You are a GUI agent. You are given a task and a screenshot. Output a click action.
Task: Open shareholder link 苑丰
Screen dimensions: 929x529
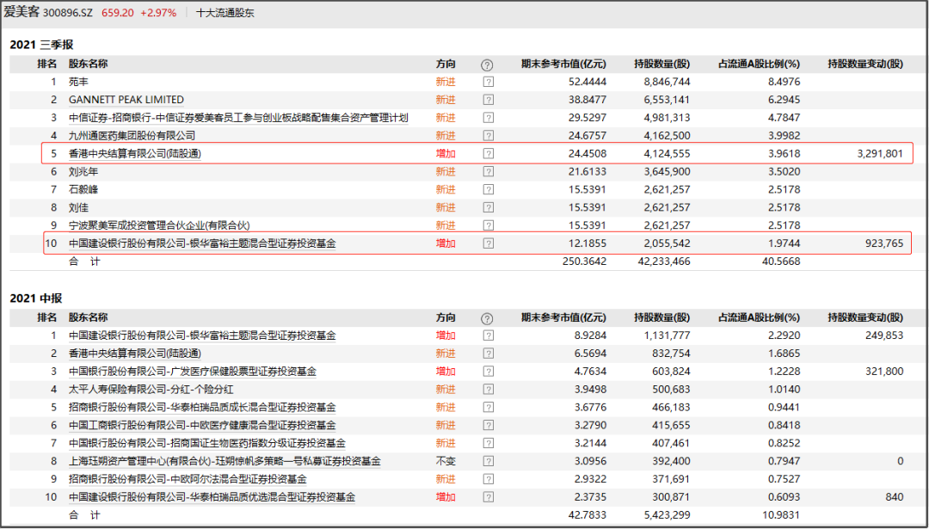click(x=78, y=82)
